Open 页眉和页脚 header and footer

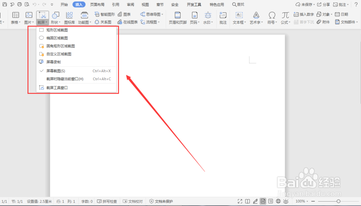[178, 18]
